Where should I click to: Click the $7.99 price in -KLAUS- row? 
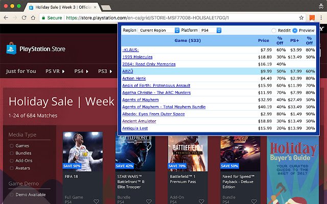[266, 50]
